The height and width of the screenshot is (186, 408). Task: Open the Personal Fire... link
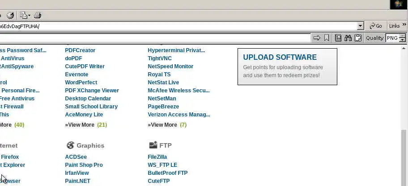(20, 91)
